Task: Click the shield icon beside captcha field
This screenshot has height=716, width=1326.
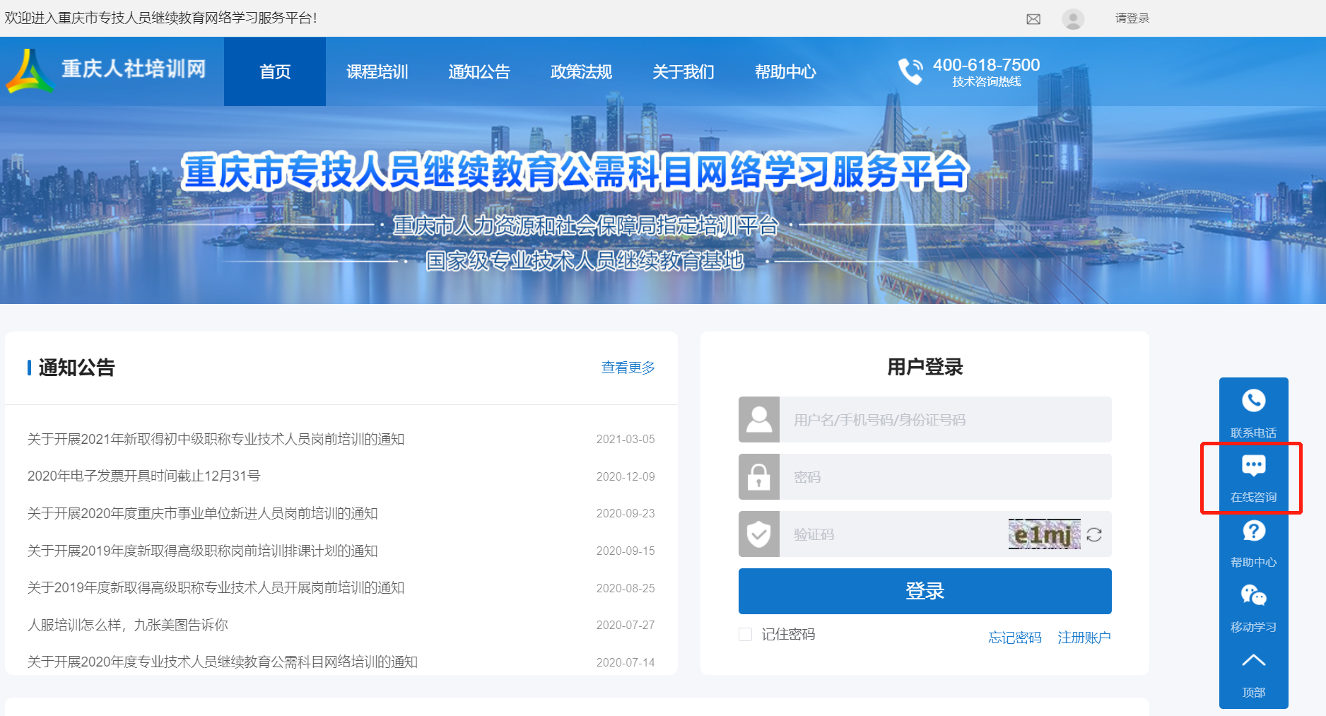Action: [x=759, y=534]
